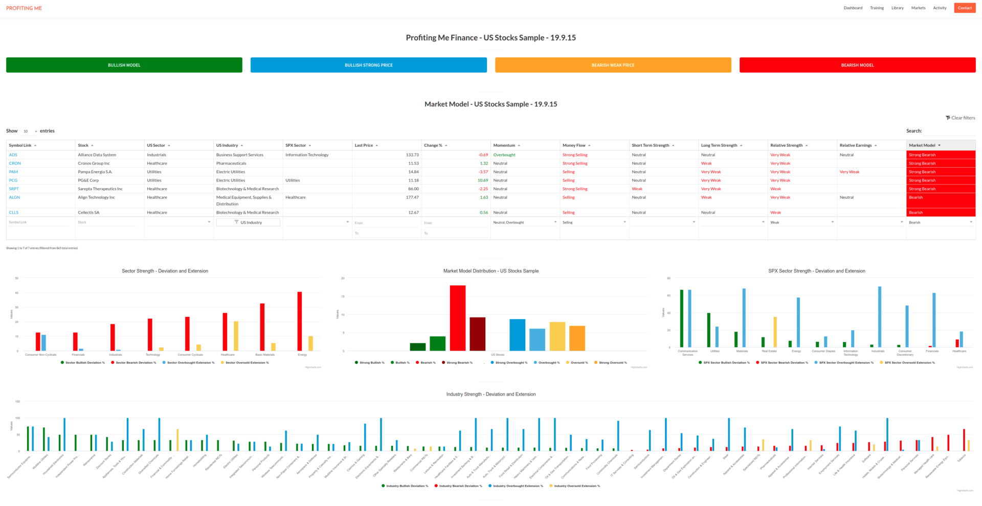Click the Search input field
This screenshot has height=506, width=982.
[949, 131]
